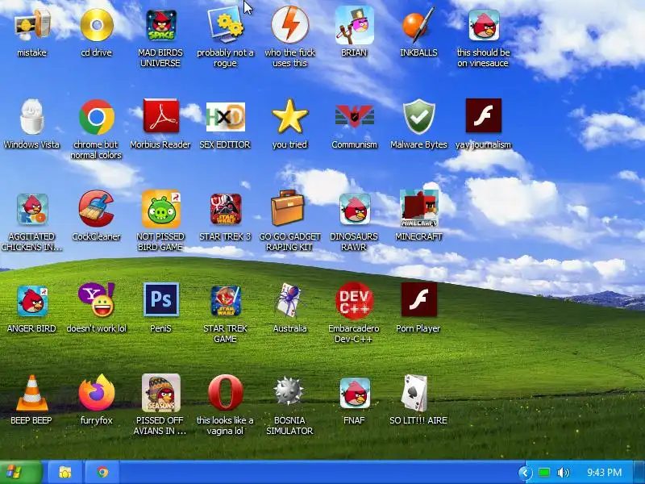The height and width of the screenshot is (484, 645).
Task: Open the 'you tried' gold star icon
Action: (x=289, y=117)
